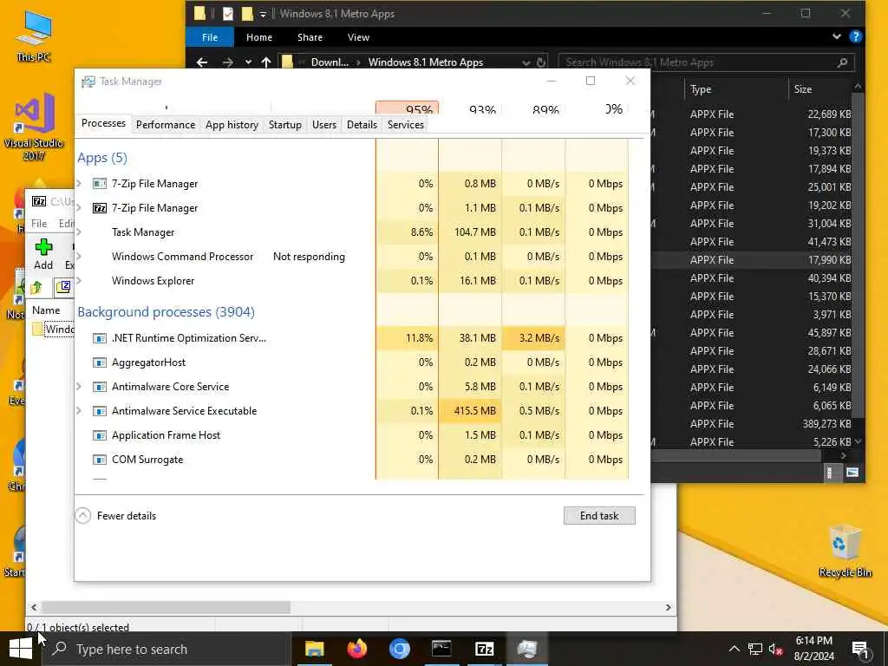This screenshot has width=888, height=666.
Task: Click the first 7-Zip File Manager process icon
Action: [x=100, y=184]
